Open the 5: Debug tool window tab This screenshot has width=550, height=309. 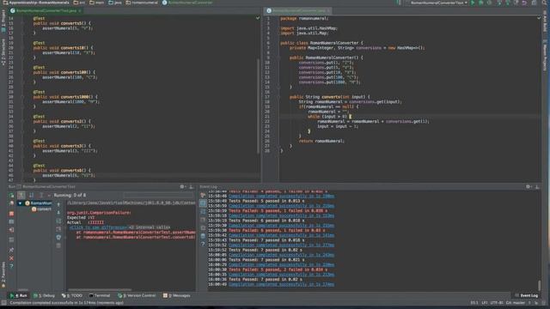tap(44, 295)
